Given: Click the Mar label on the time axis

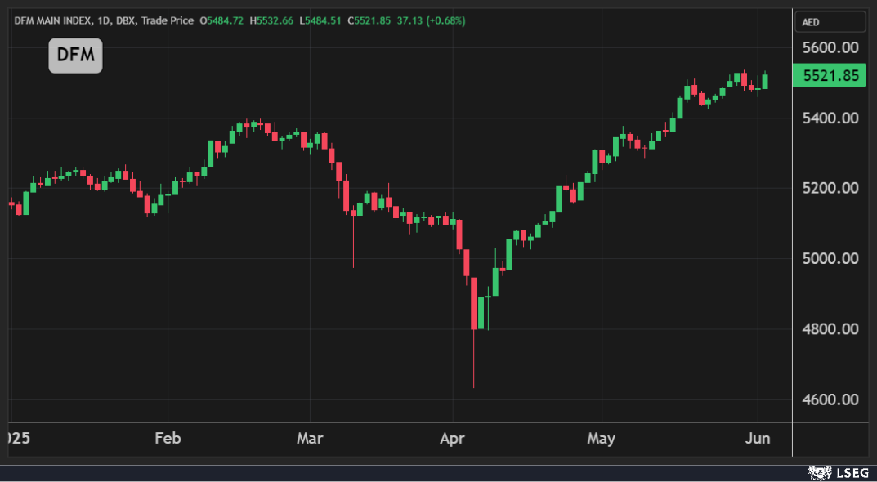Looking at the screenshot, I should click(x=310, y=439).
